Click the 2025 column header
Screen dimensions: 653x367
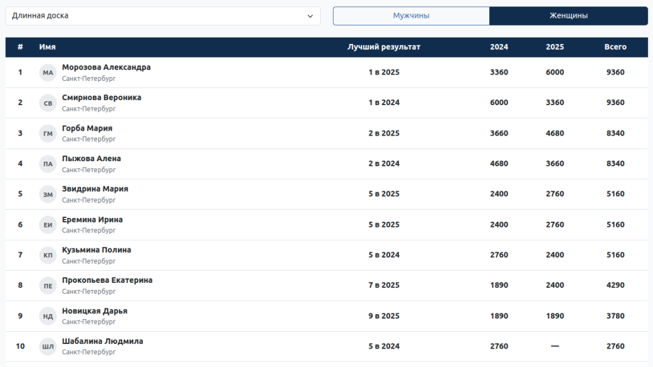click(555, 47)
